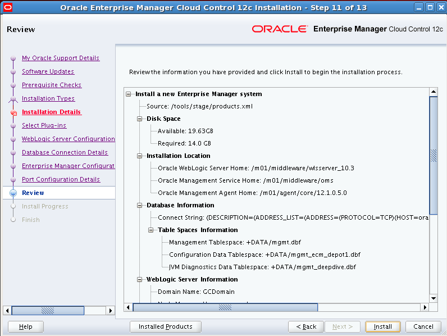Select the Oracle Management Service Home row
This screenshot has height=336, width=447.
tap(246, 180)
